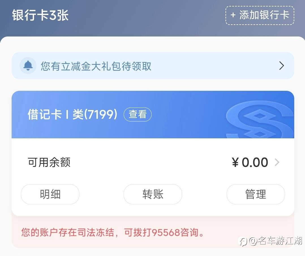This screenshot has width=305, height=256.
Task: Expand balance details via the arrow after 0.00
Action: click(277, 162)
